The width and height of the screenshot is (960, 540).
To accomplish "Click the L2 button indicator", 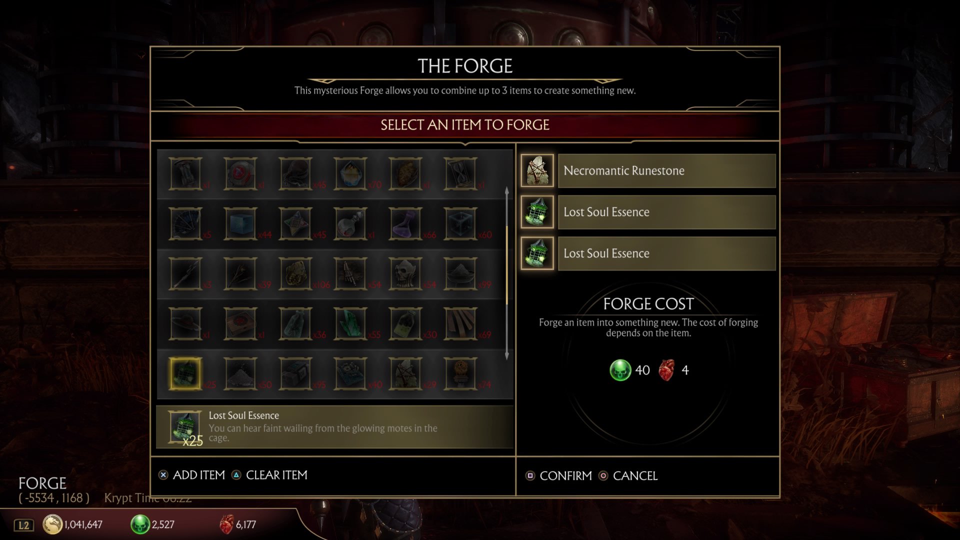I will pos(23,525).
